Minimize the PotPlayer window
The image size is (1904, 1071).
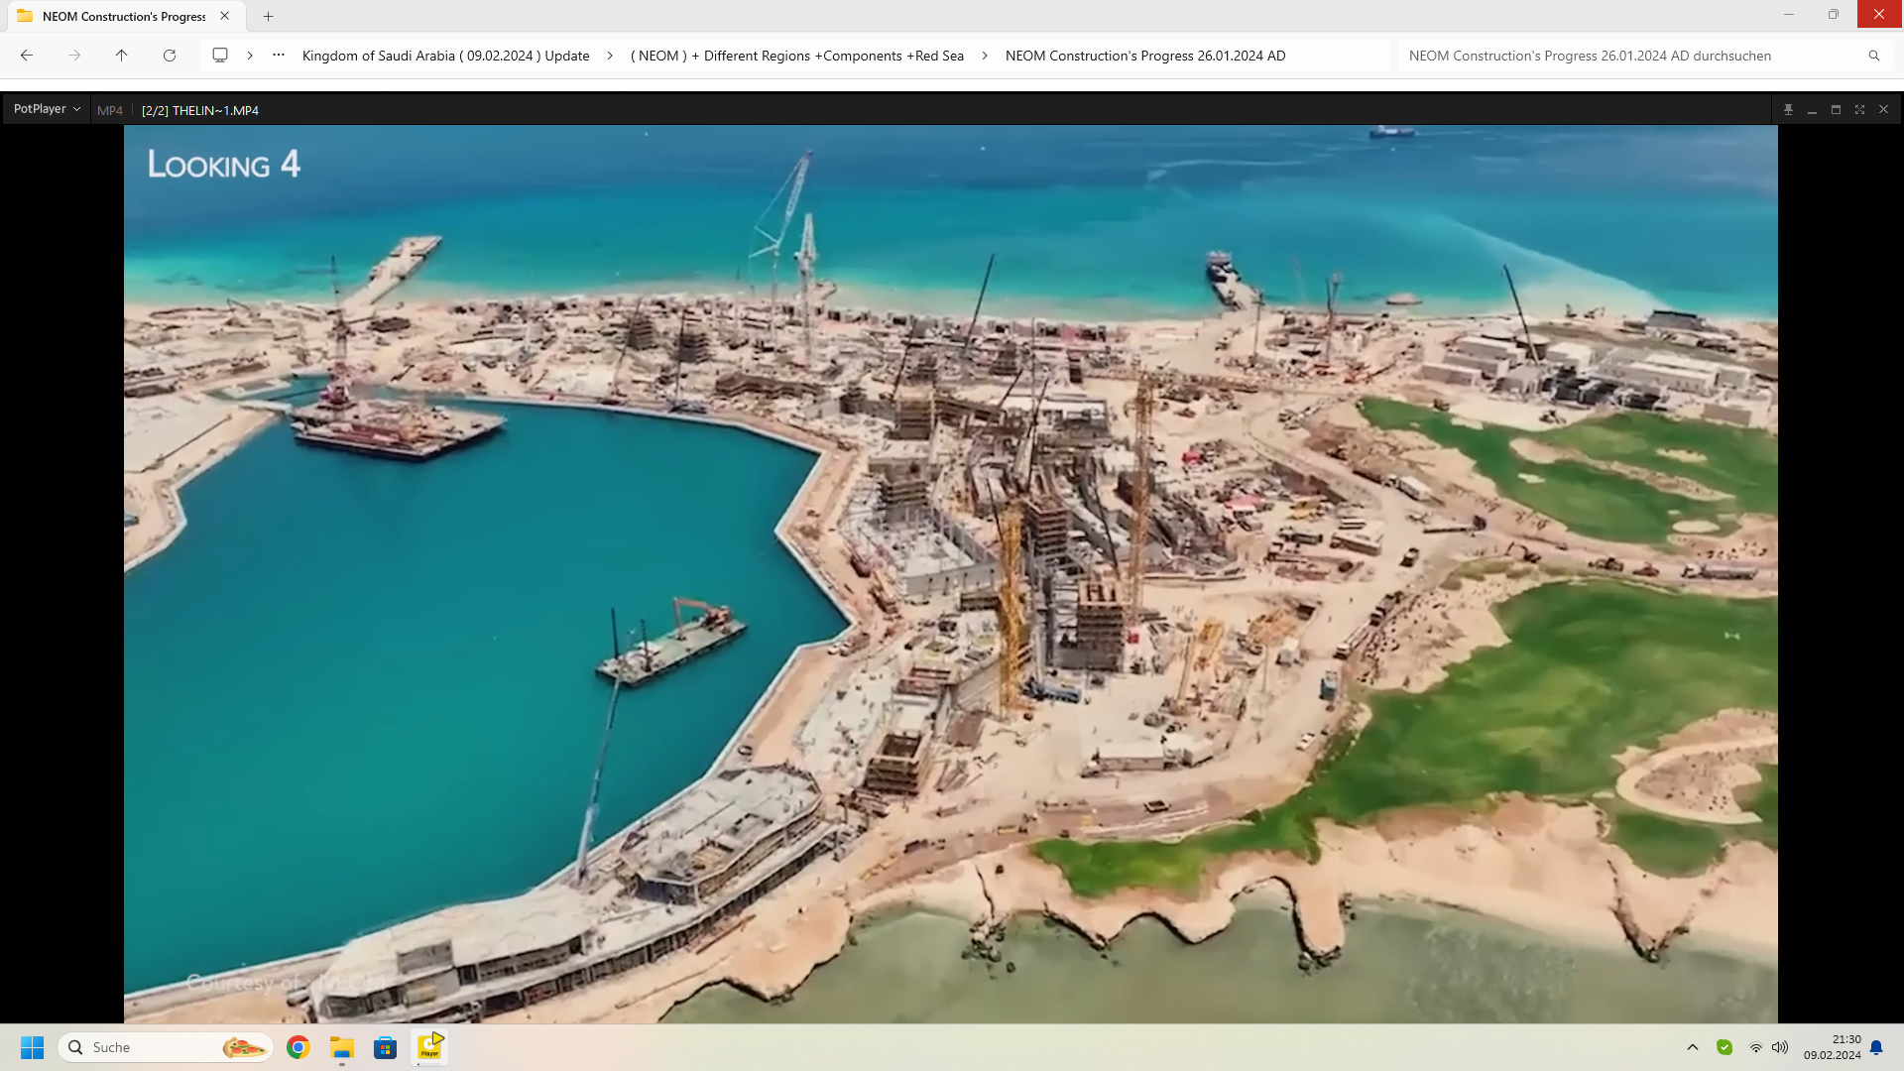pos(1812,110)
